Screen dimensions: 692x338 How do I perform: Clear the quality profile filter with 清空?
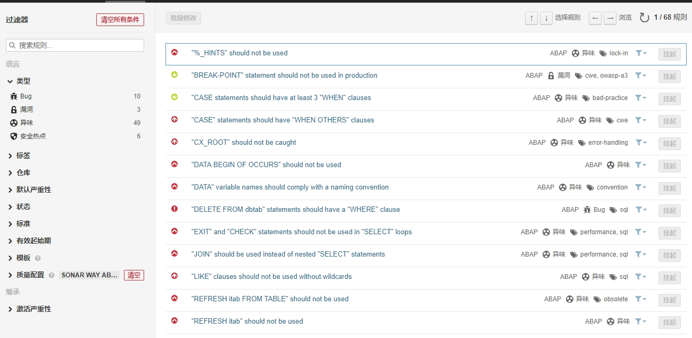tap(134, 275)
